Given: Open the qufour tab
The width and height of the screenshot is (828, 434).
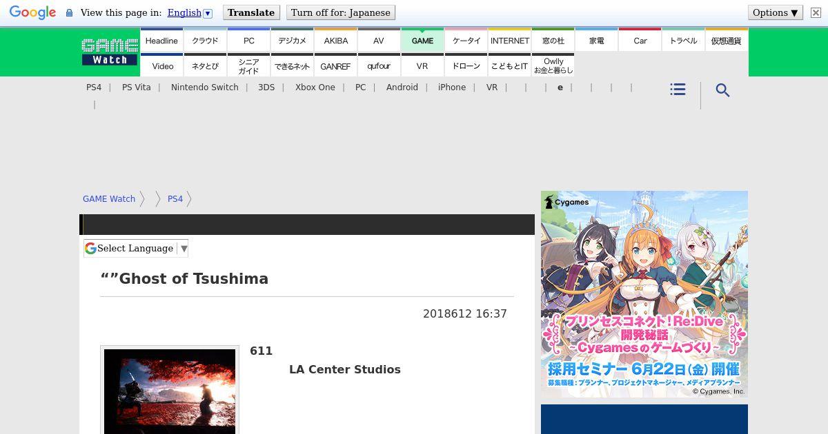Looking at the screenshot, I should 379,65.
